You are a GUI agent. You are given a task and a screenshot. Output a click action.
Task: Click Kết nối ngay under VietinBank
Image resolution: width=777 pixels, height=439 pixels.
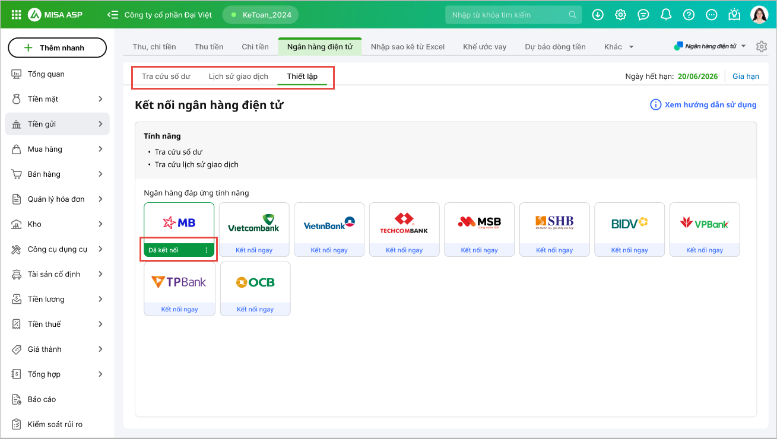tap(329, 250)
